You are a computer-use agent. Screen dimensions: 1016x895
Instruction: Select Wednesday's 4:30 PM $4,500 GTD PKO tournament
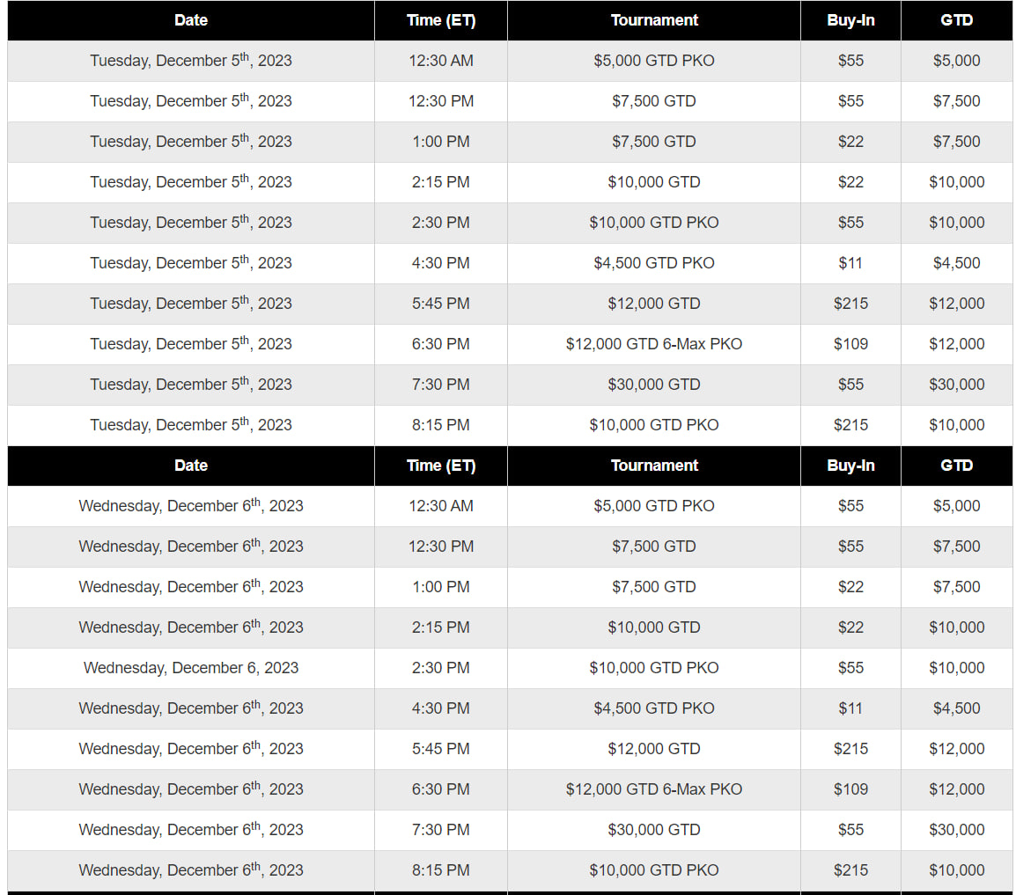tap(654, 708)
